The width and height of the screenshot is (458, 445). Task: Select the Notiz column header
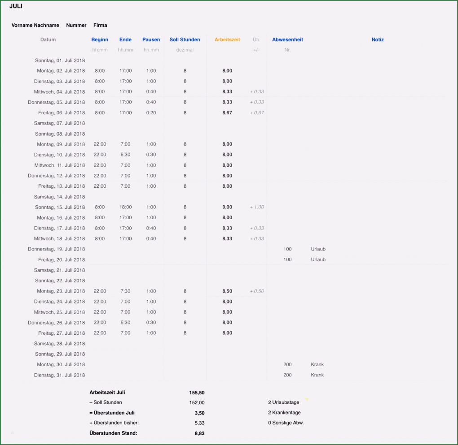tap(378, 39)
